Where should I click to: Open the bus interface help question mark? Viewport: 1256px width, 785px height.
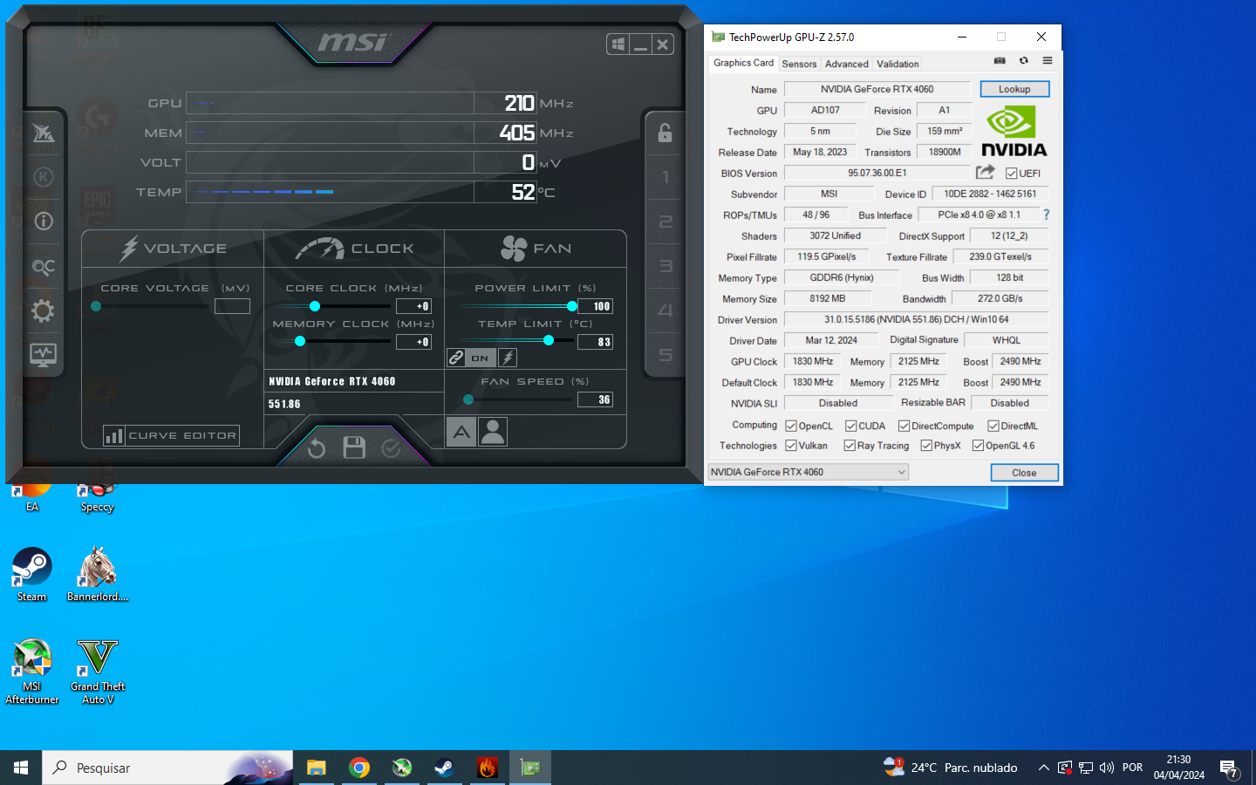(x=1046, y=215)
